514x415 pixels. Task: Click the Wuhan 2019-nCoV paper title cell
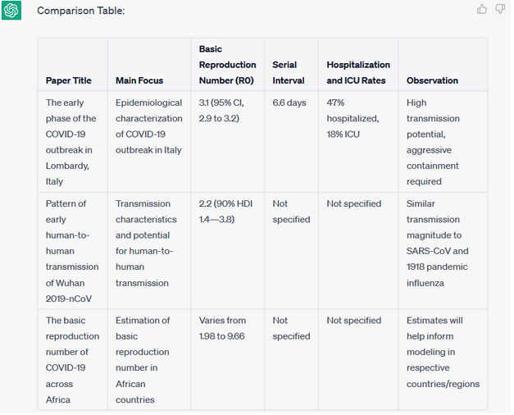[72, 243]
